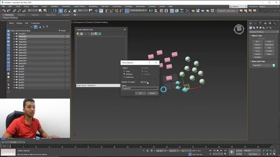Viewport: 280px width, 157px height.
Task: Open the selection filter All dropdown
Action: (x=33, y=10)
